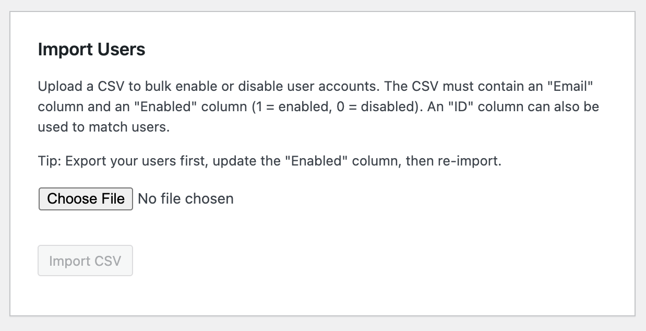Viewport: 646px width, 331px height.
Task: Click the "Tip:" label
Action: pyautogui.click(x=50, y=161)
